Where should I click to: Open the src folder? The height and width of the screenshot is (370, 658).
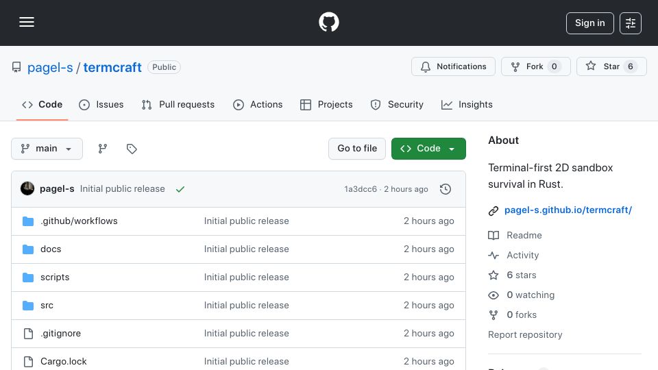point(47,306)
